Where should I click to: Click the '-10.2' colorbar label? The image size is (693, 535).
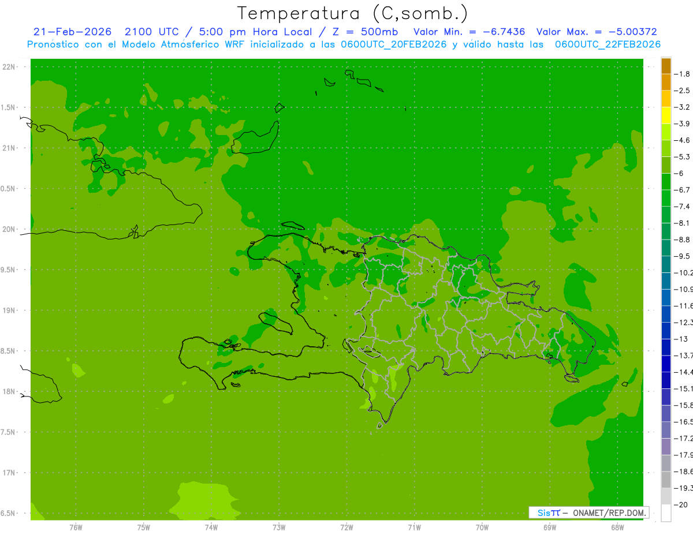pos(683,272)
